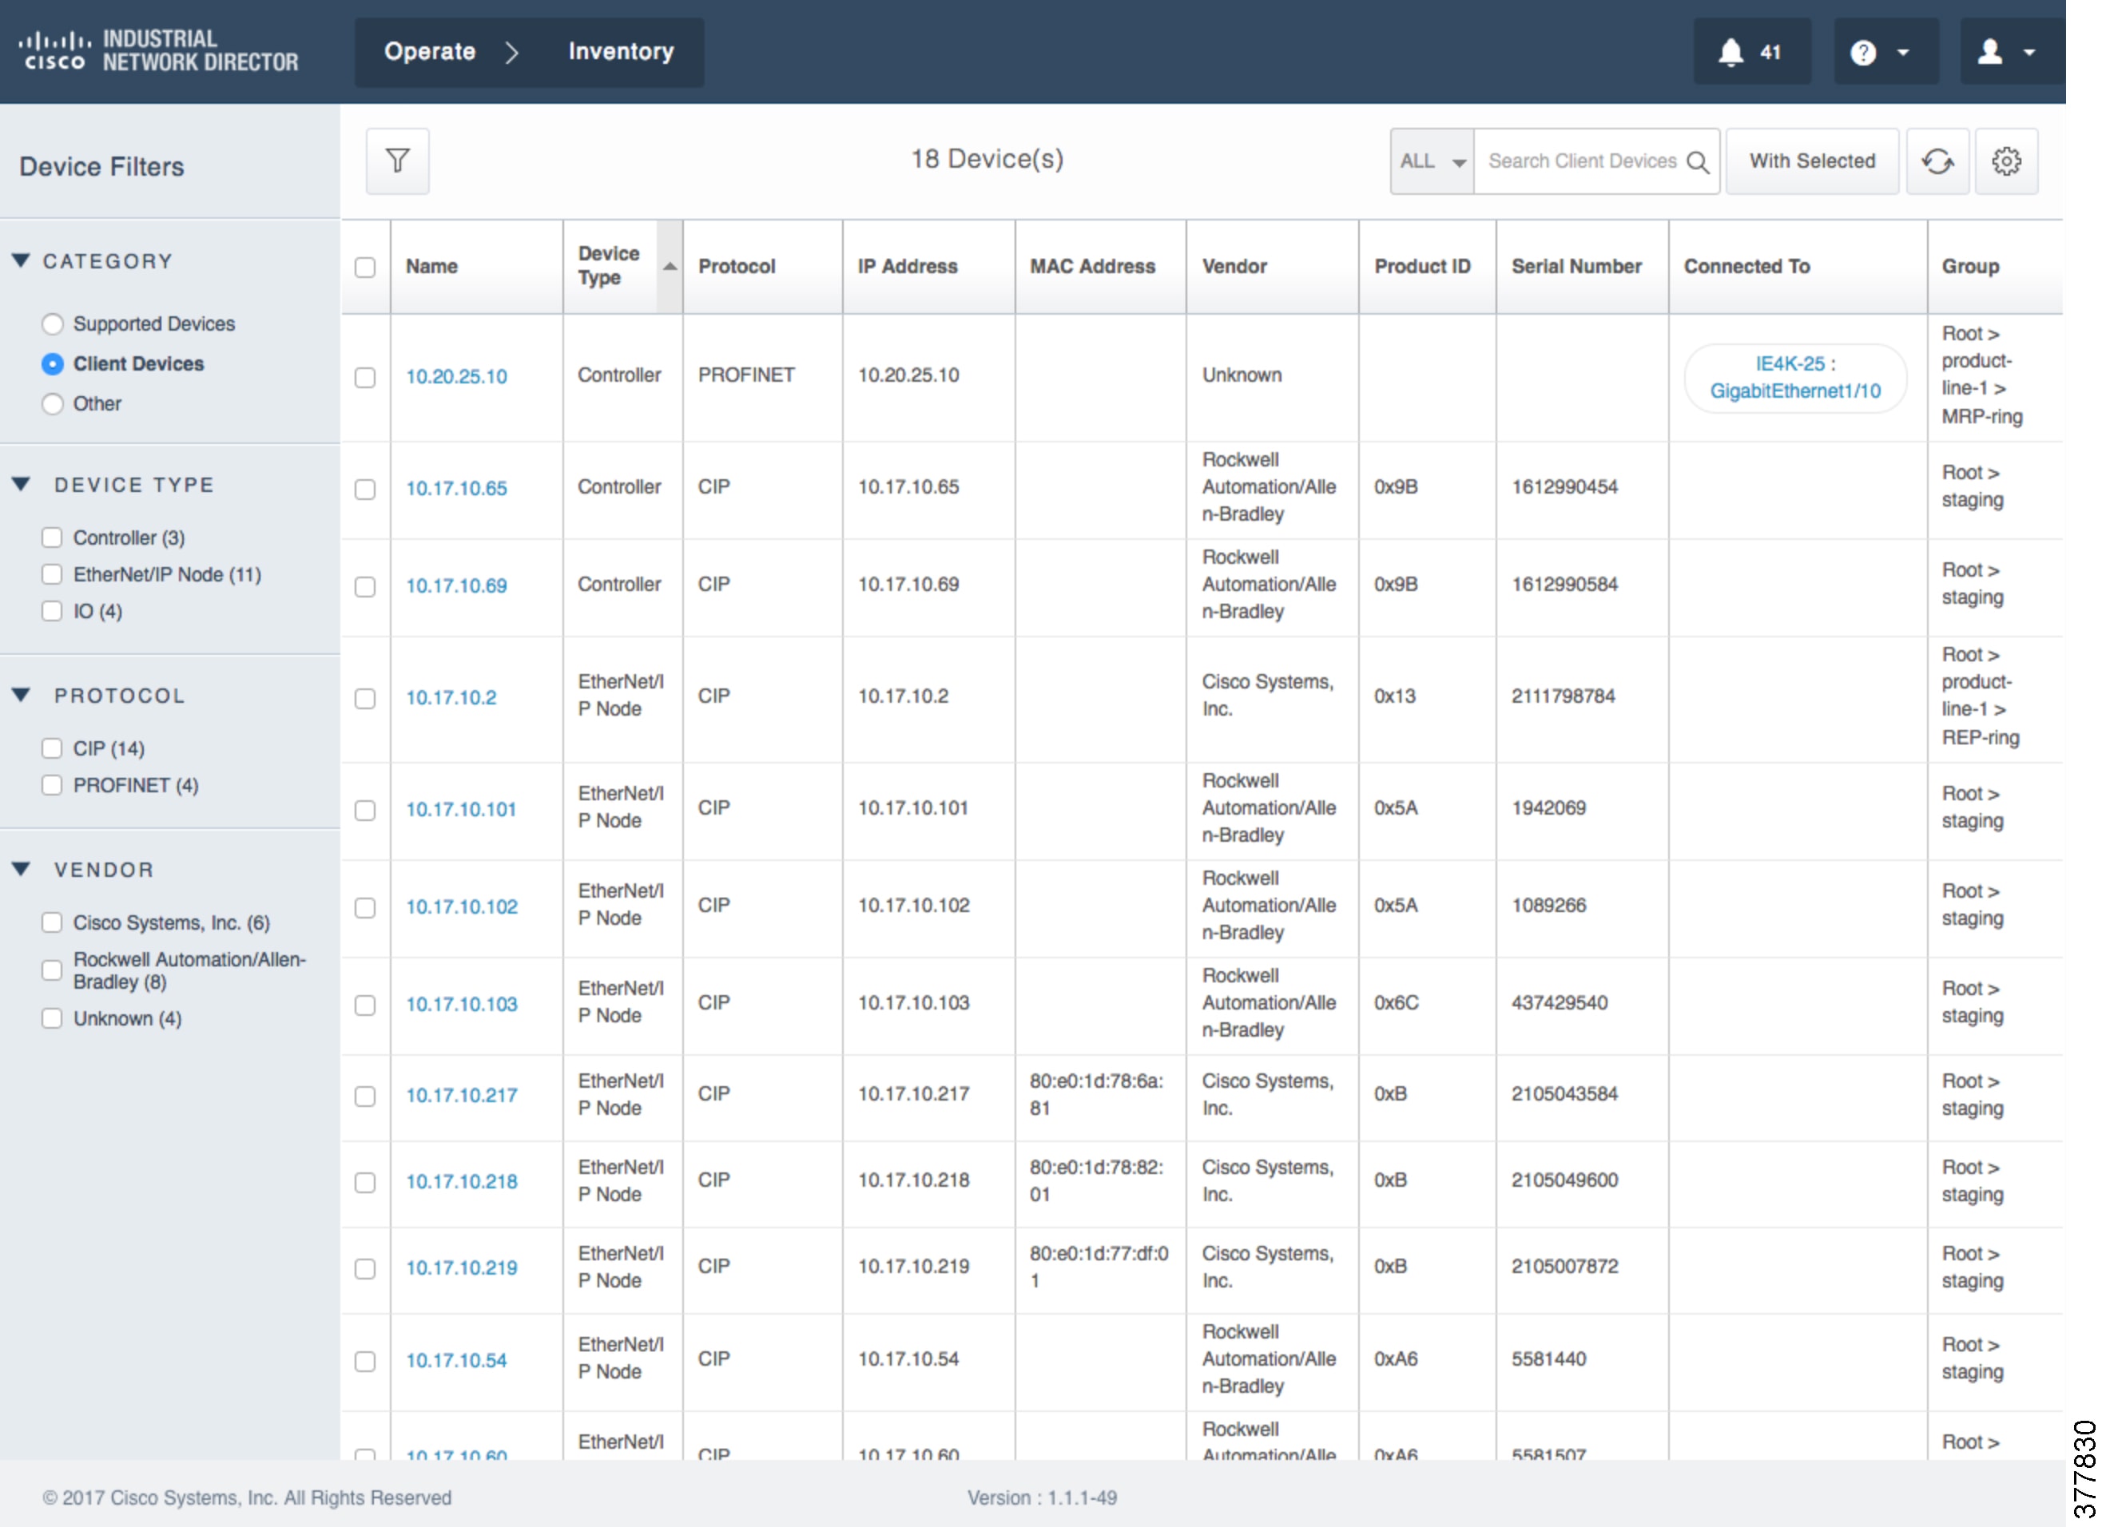This screenshot has height=1527, width=2102.
Task: Collapse the VENDOR filter section
Action: pos(22,869)
